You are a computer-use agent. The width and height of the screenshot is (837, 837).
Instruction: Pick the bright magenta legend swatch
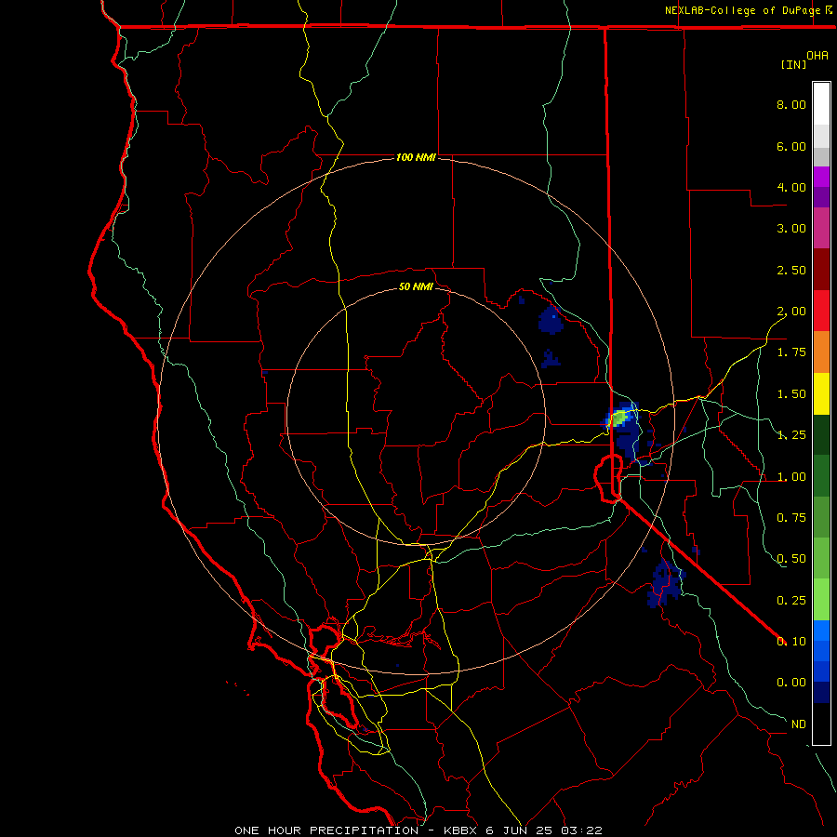click(821, 177)
